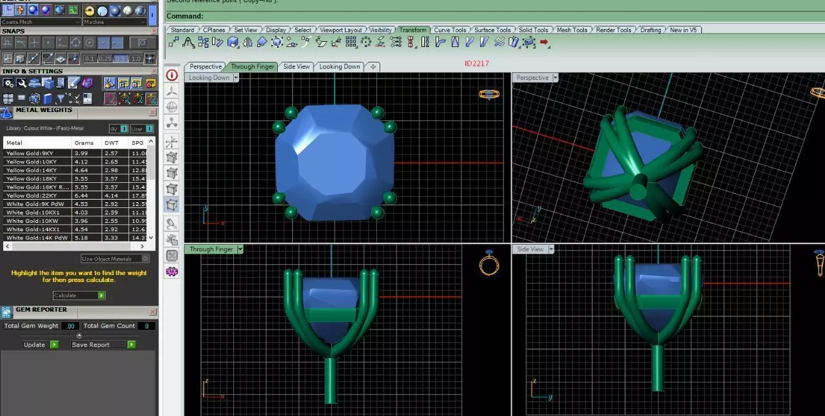Viewport: 825px width, 416px height.
Task: Click the Metal Weights panel scale icon
Action: tap(6, 112)
